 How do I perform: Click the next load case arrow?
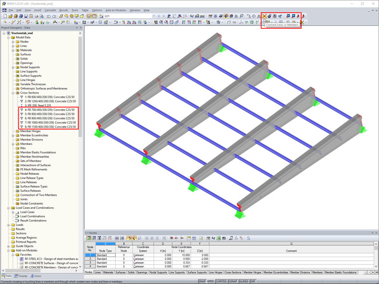[164, 16]
